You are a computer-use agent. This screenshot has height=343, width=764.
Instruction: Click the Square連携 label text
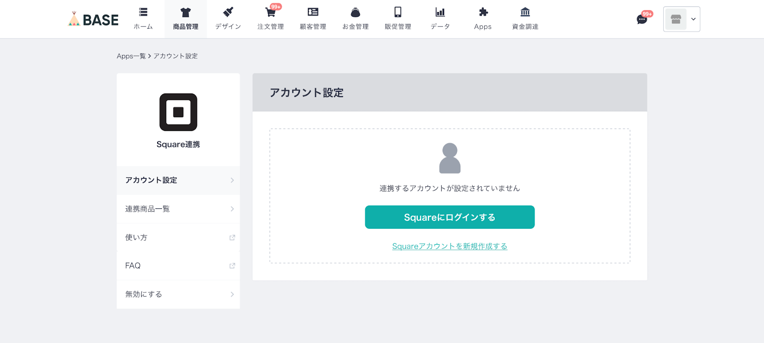coord(178,144)
